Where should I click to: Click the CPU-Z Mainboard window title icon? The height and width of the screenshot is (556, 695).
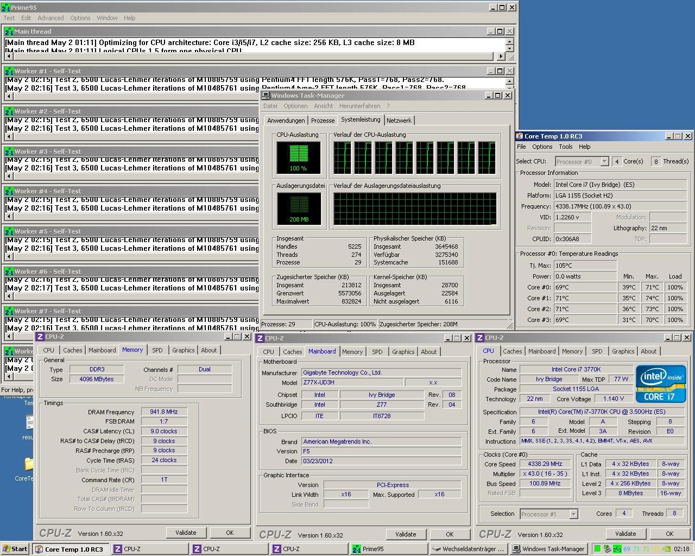coord(261,338)
